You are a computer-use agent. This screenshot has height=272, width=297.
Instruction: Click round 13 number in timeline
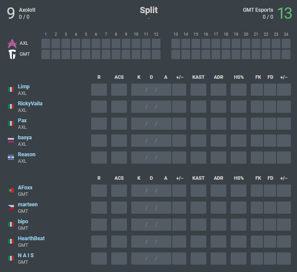176,34
